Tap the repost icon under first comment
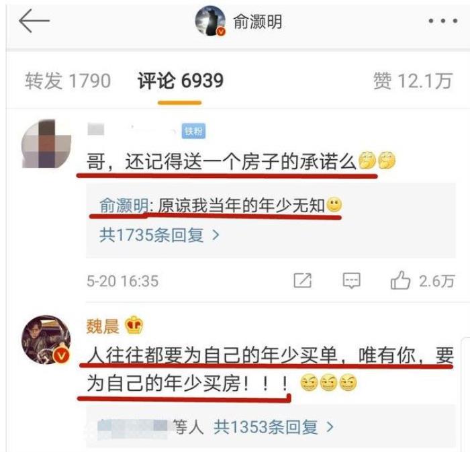Viewport: 470px width, 452px height. tap(302, 281)
